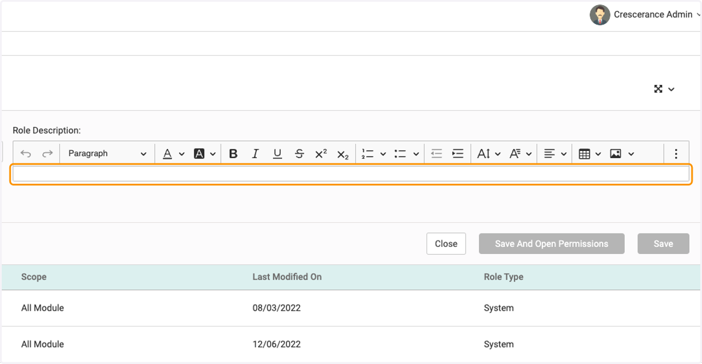Viewport: 702px width, 364px height.
Task: Toggle Italic formatting
Action: (x=255, y=153)
